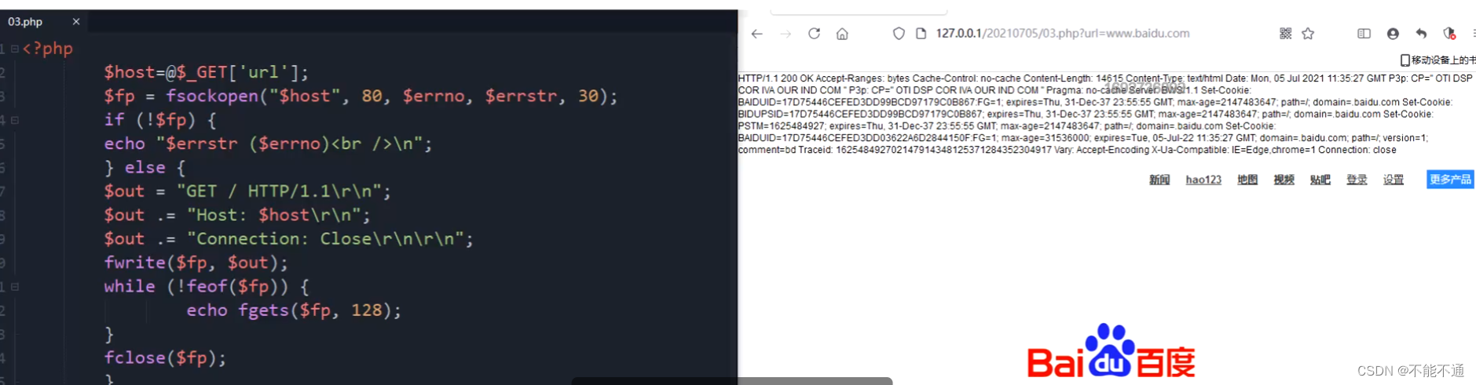
Task: Collapse the while loop fold marker
Action: click(15, 286)
